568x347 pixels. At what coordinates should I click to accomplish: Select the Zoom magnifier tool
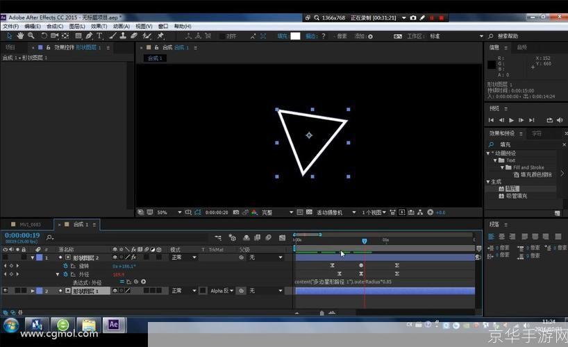tap(31, 35)
